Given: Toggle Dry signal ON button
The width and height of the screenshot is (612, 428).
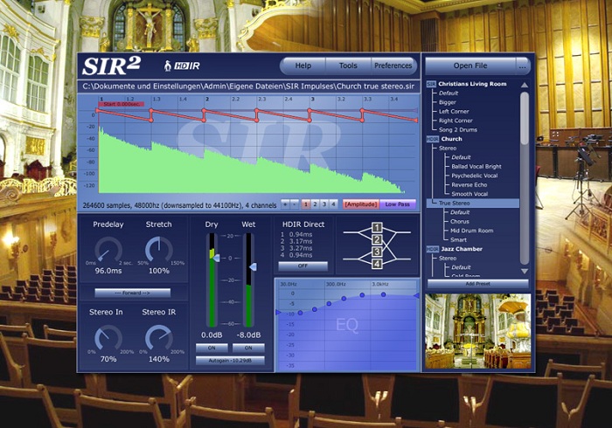Looking at the screenshot, I should [212, 348].
